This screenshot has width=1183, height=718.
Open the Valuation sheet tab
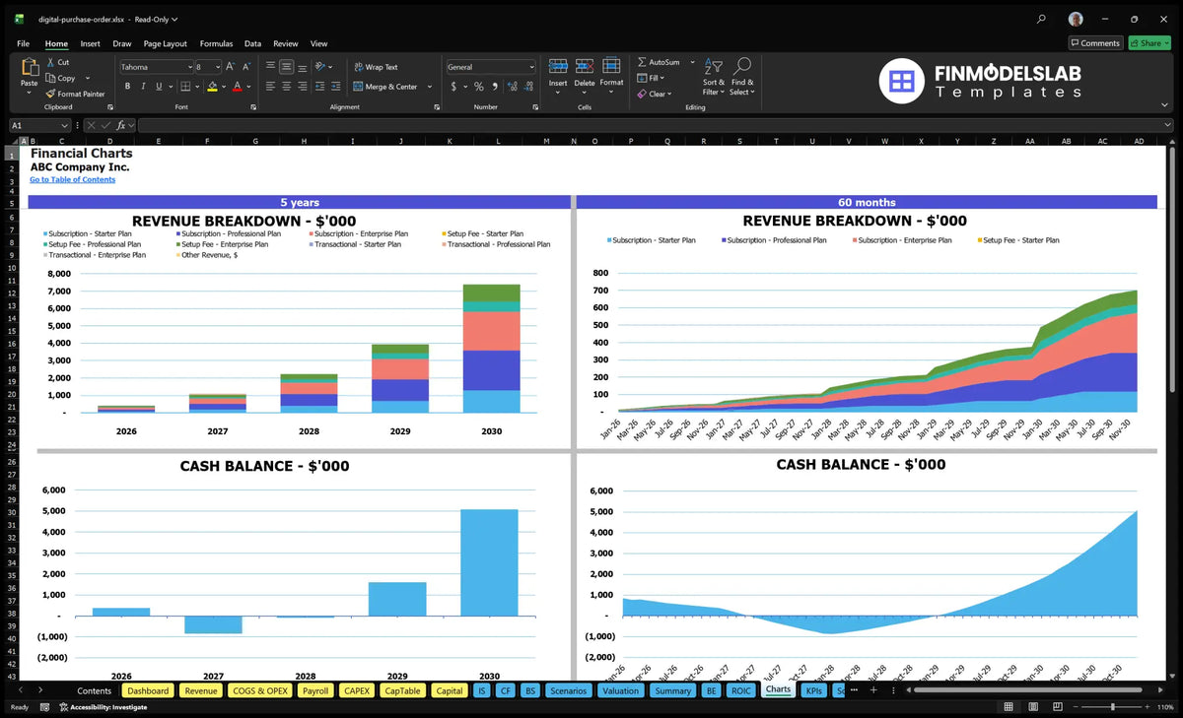(620, 690)
